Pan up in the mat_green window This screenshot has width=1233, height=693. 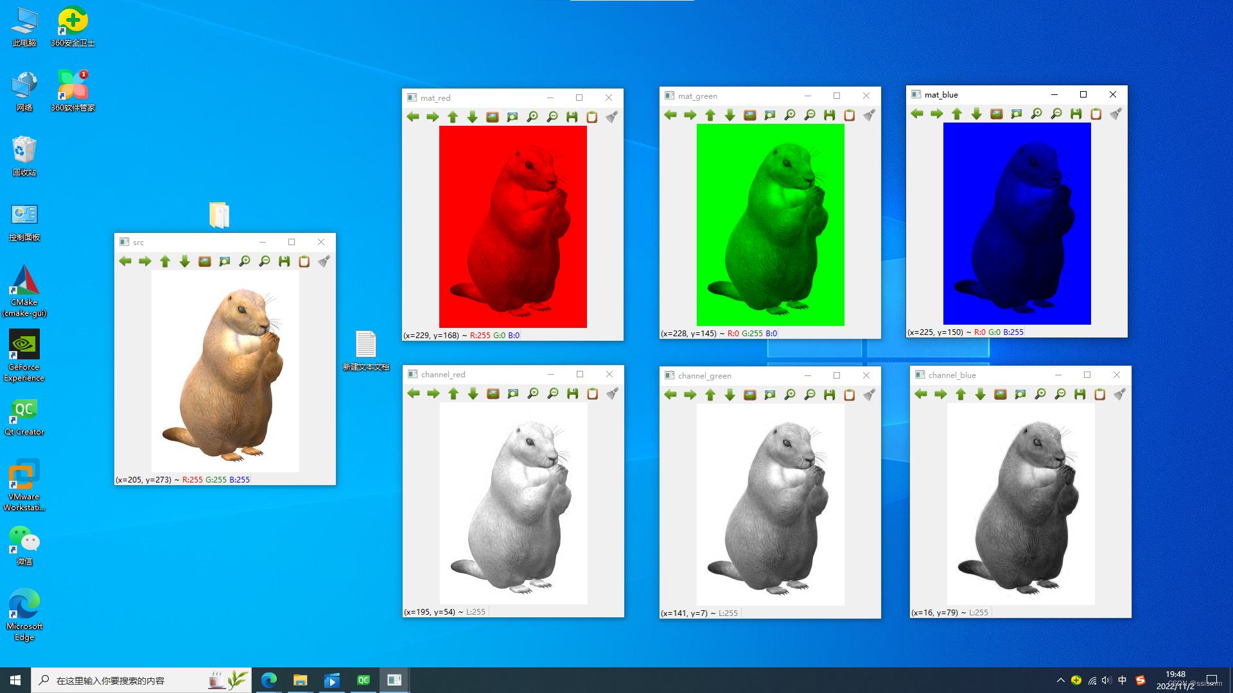[710, 115]
